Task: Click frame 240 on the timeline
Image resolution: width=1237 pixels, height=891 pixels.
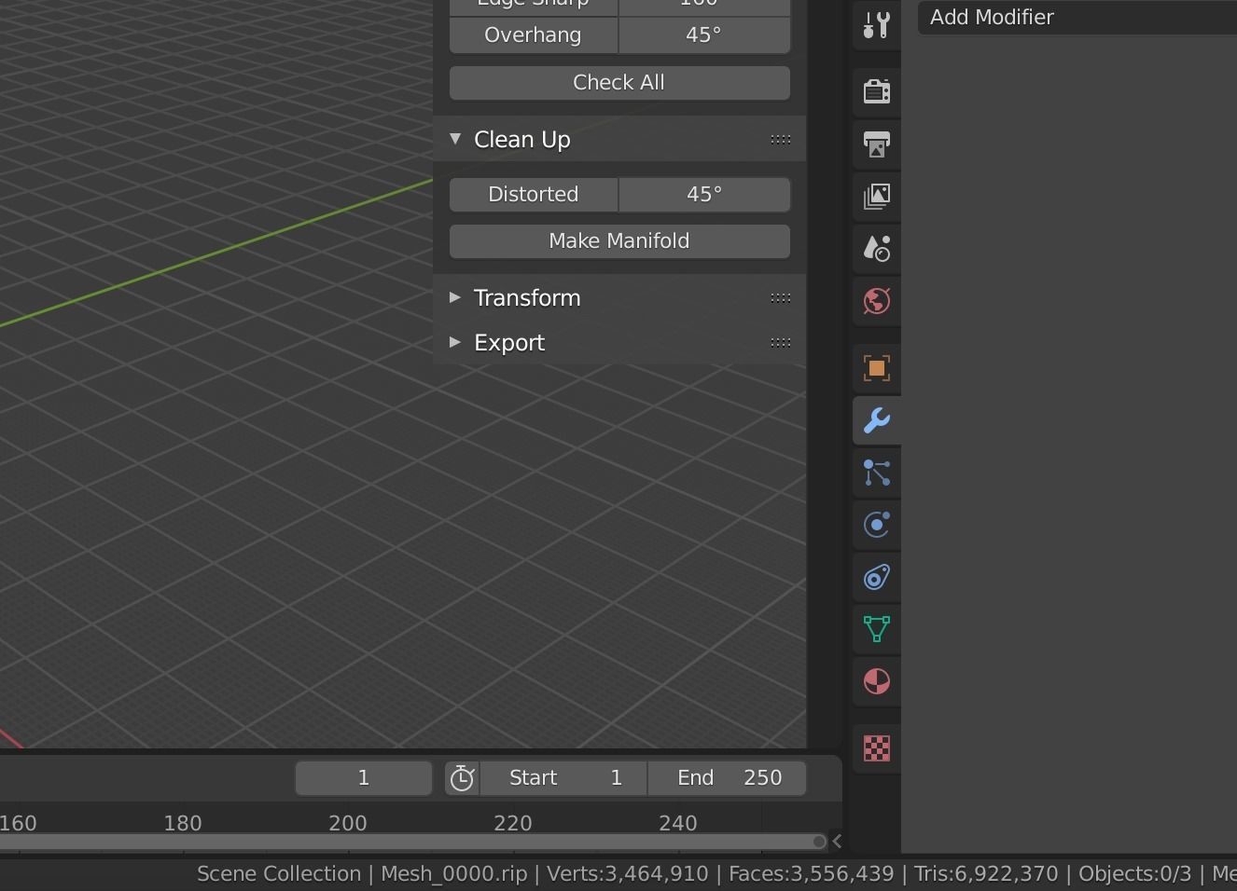Action: pyautogui.click(x=678, y=824)
